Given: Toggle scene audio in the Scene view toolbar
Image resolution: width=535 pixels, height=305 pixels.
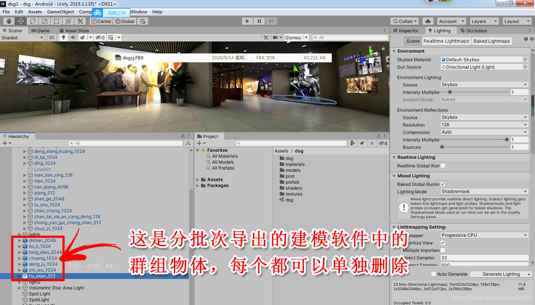Looking at the screenshot, I should pos(74,37).
